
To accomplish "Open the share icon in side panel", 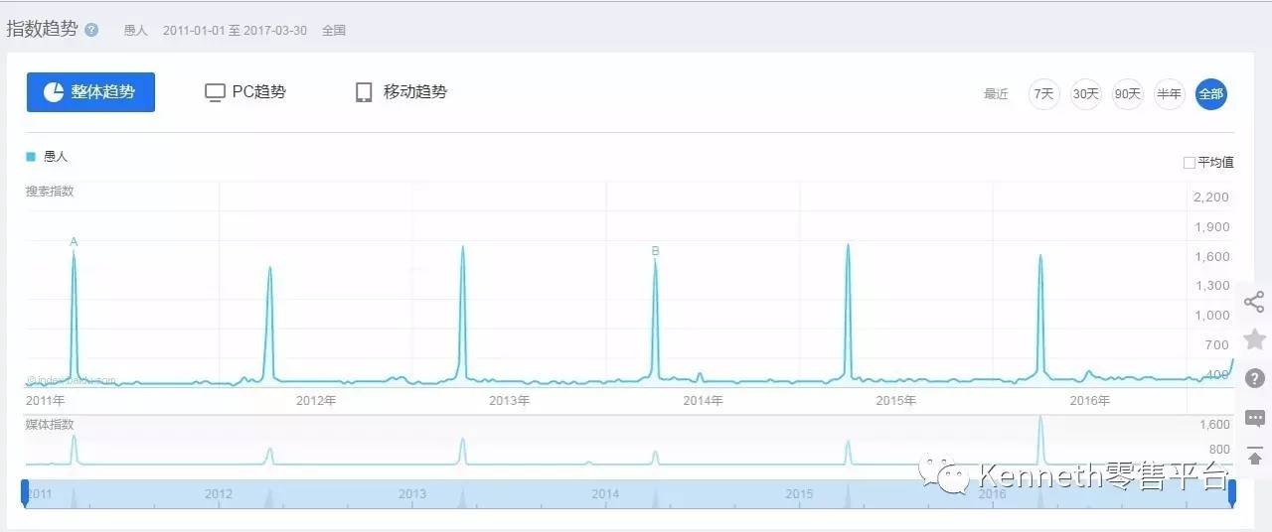I will pos(1254,302).
